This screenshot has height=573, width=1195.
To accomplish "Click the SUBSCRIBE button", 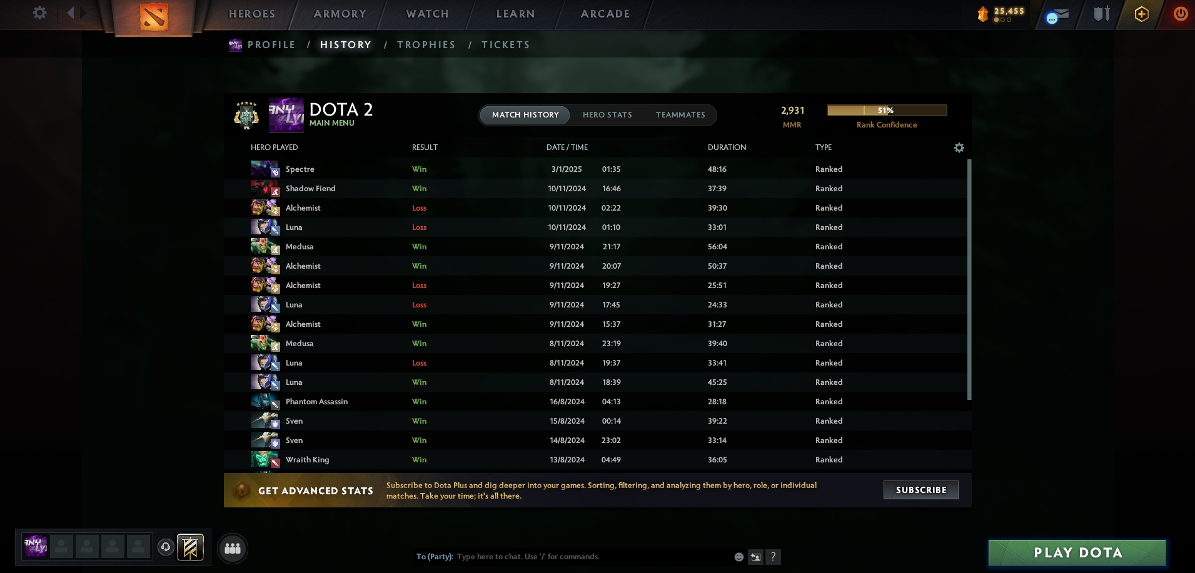I will 921,490.
